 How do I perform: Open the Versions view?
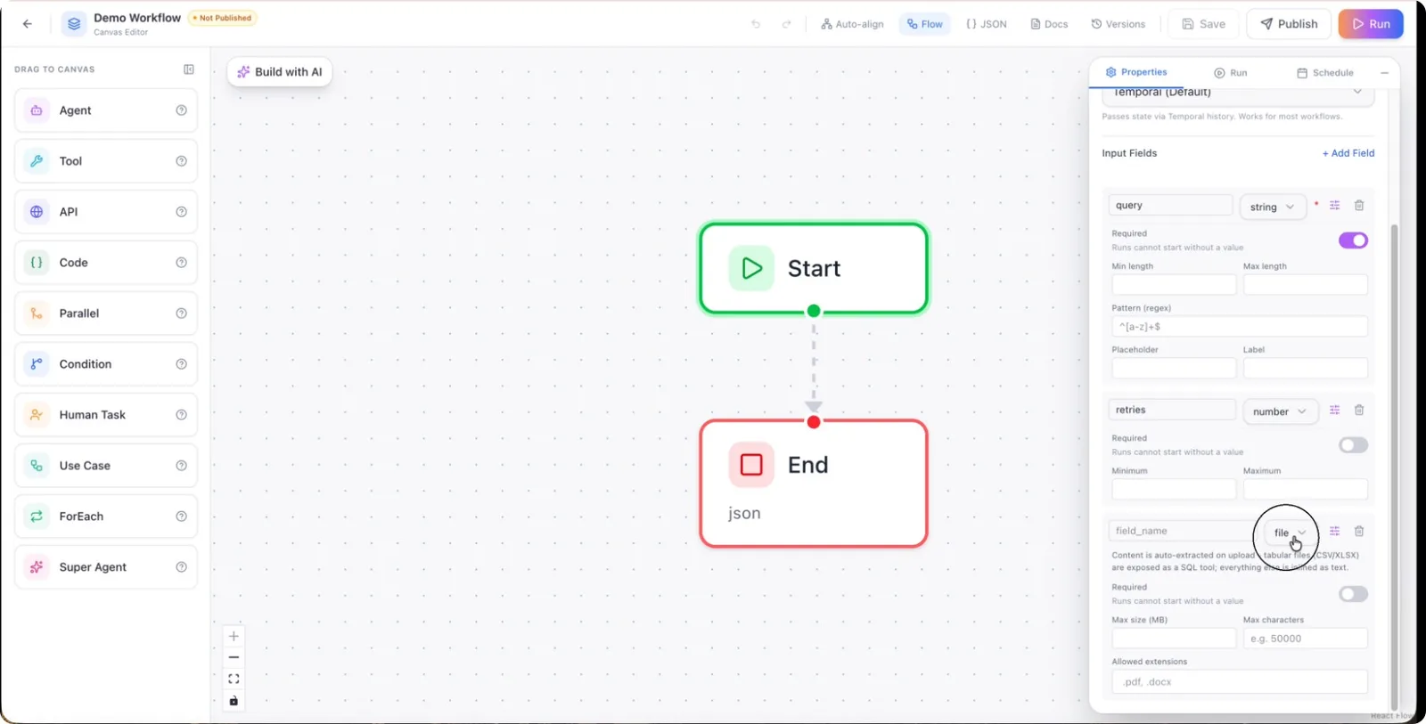1119,24
